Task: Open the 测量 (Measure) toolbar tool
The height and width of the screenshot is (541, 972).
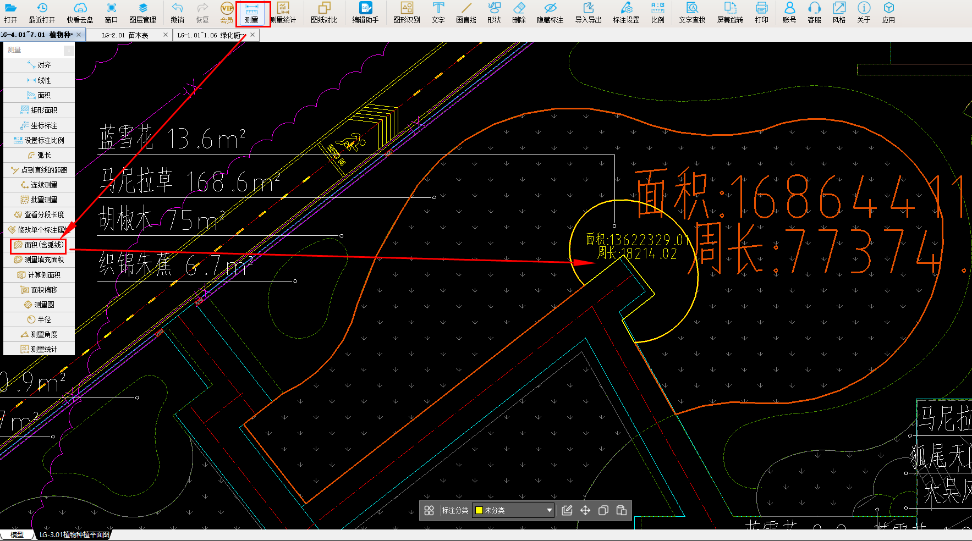Action: tap(252, 13)
